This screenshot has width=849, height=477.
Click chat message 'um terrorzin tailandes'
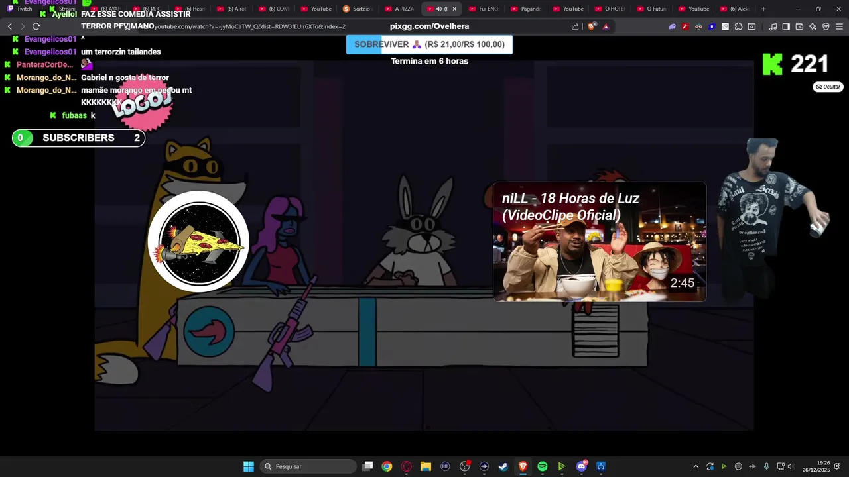point(121,52)
